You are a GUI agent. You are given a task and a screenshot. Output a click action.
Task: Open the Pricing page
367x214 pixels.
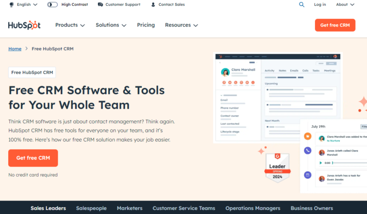pyautogui.click(x=146, y=25)
